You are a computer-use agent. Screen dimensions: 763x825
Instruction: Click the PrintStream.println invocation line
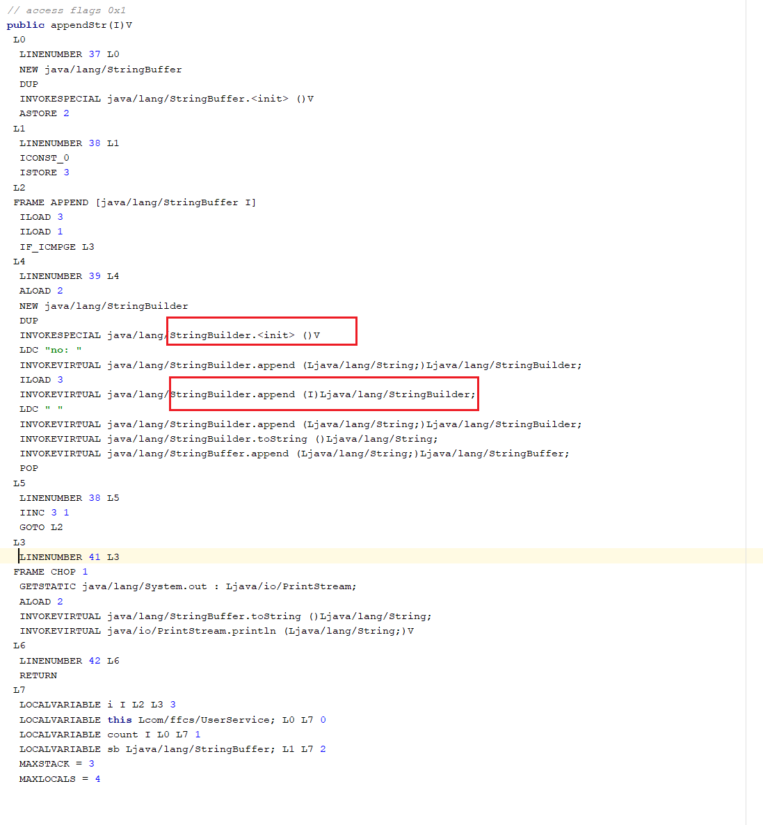pyautogui.click(x=216, y=631)
